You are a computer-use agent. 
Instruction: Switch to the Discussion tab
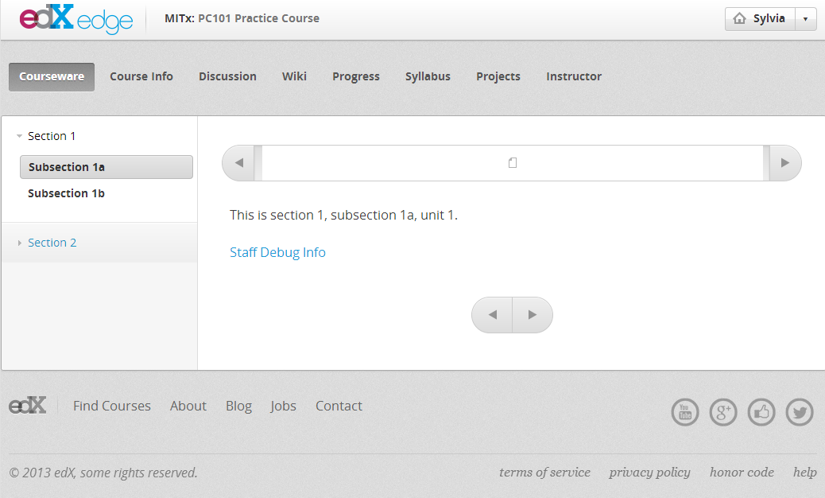point(227,76)
